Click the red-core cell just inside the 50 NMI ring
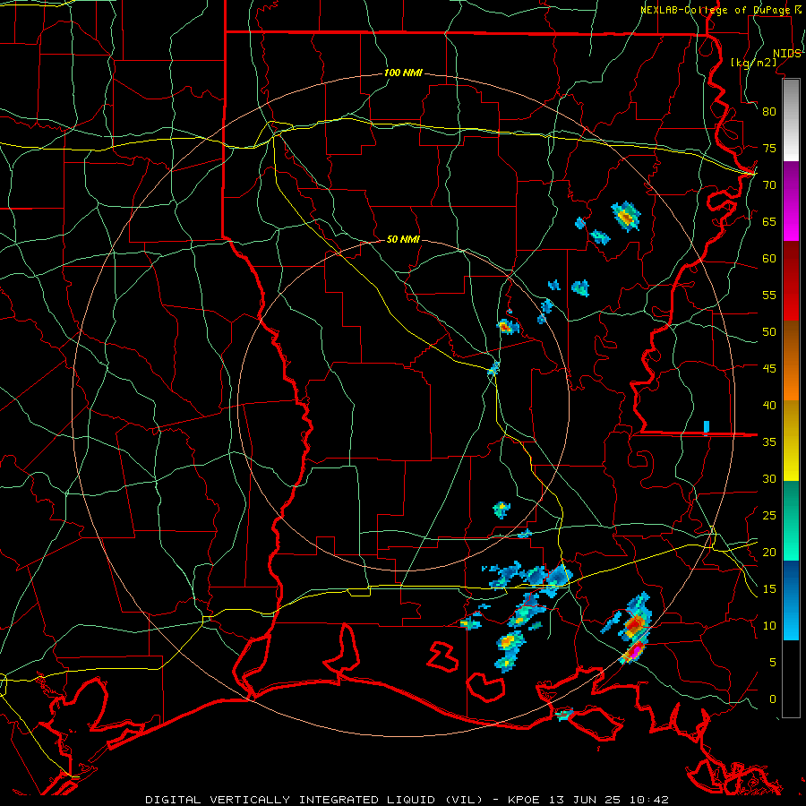 click(508, 326)
